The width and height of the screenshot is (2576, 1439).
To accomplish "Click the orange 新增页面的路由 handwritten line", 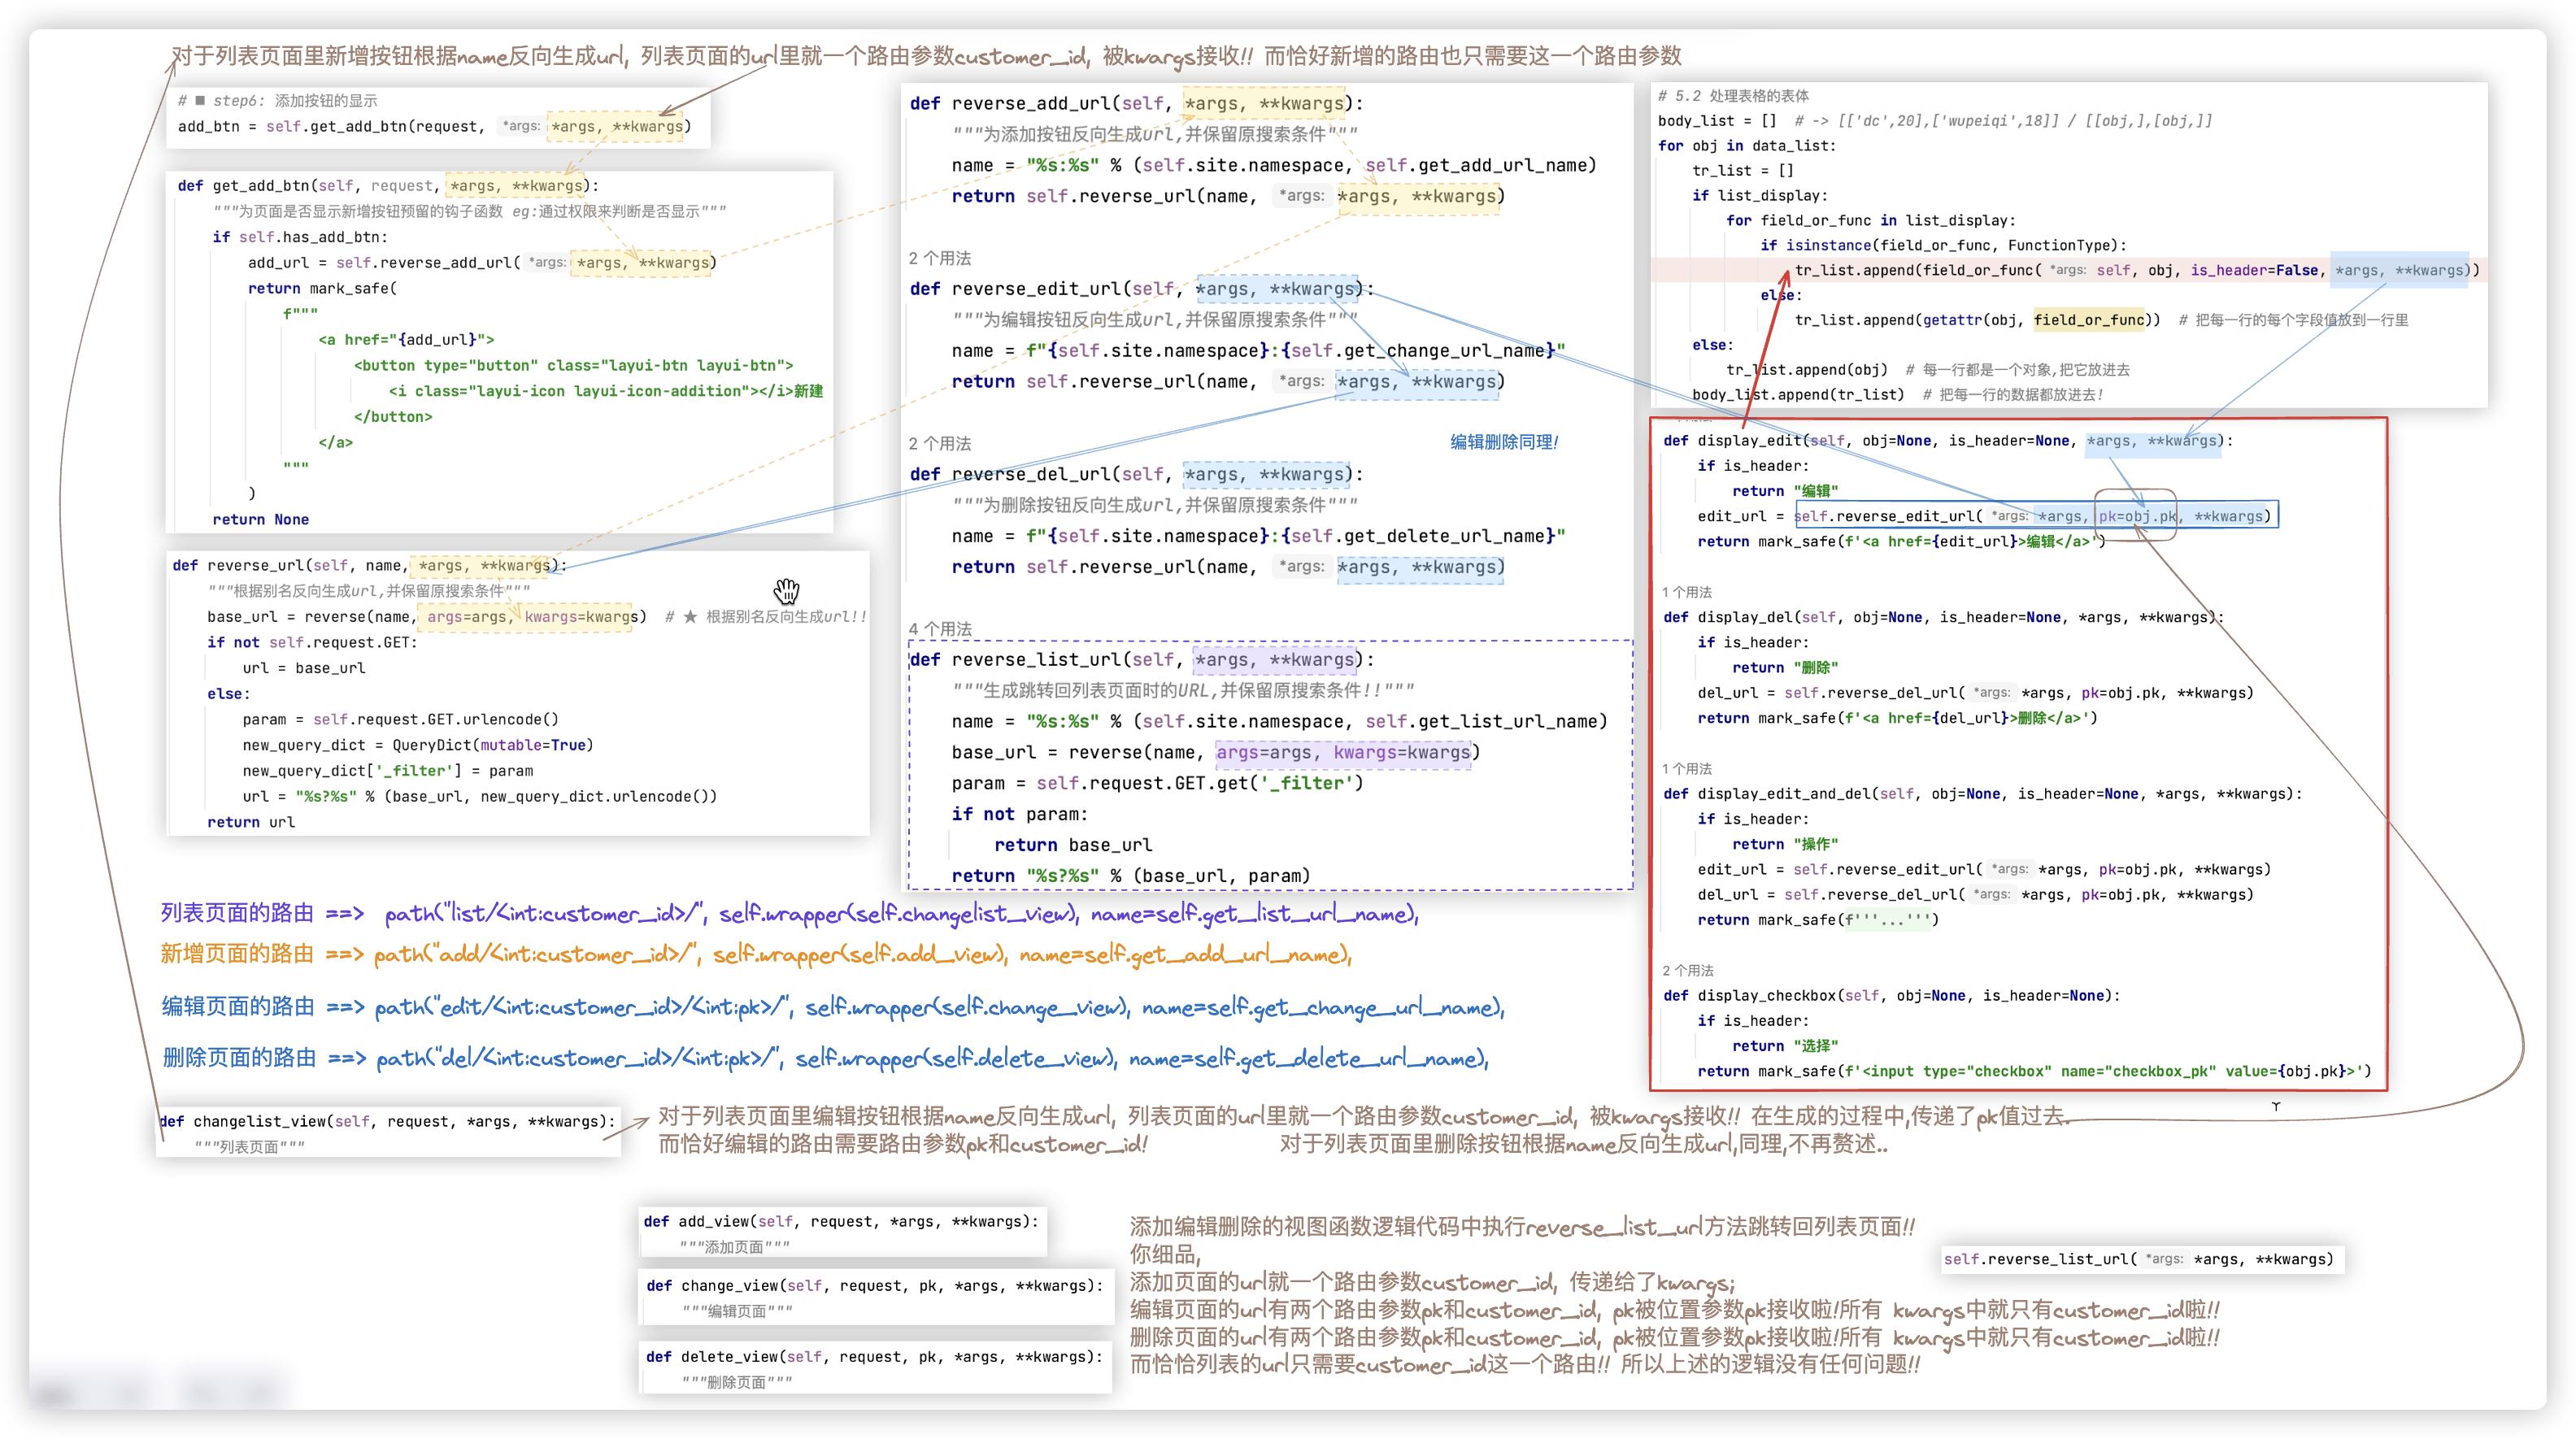I will [755, 954].
